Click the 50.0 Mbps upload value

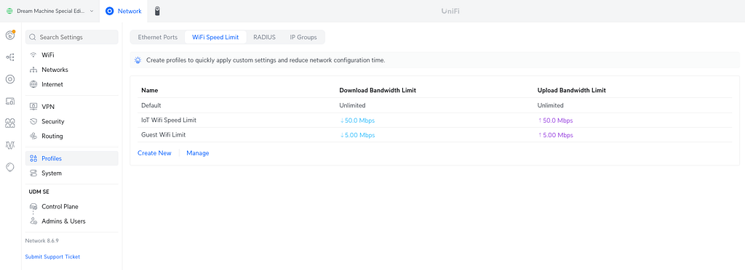coord(555,120)
